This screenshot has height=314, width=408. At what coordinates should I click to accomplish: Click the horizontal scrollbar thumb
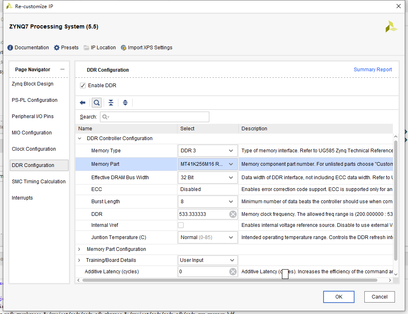(x=230, y=280)
